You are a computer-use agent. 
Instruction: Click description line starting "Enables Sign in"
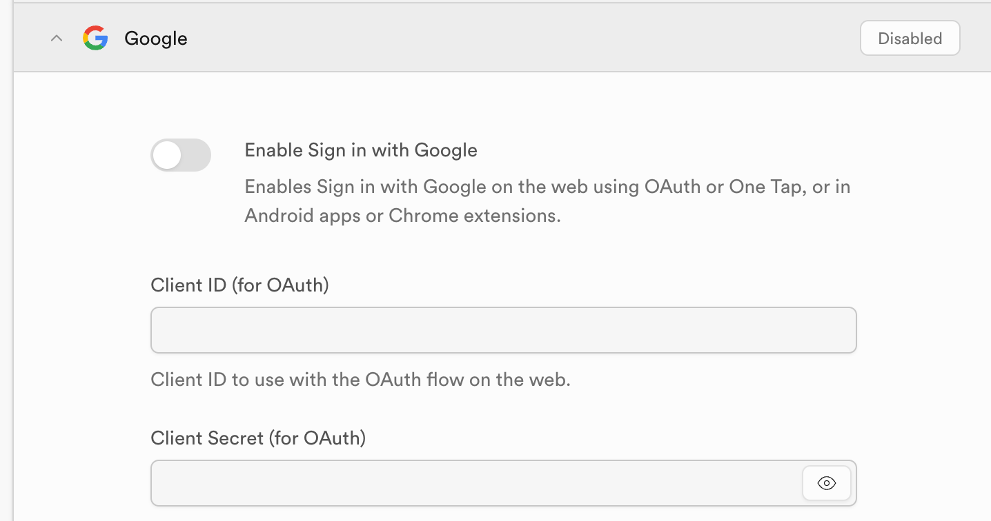(547, 187)
